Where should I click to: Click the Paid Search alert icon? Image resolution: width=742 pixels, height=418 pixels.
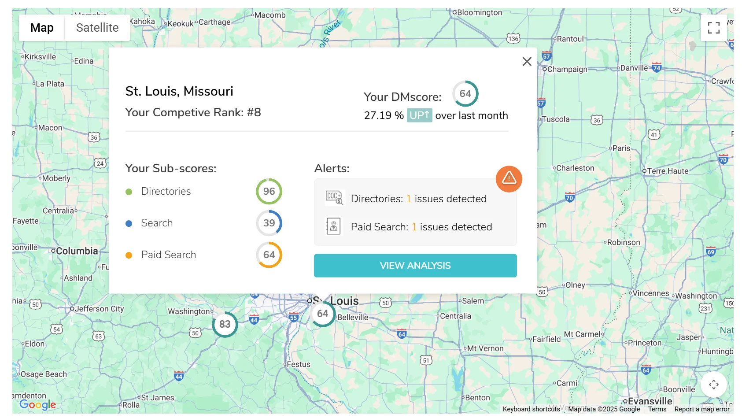click(x=333, y=226)
